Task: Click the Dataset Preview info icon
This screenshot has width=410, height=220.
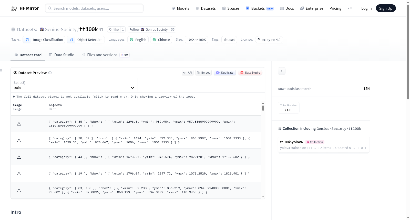Action: [x=50, y=73]
